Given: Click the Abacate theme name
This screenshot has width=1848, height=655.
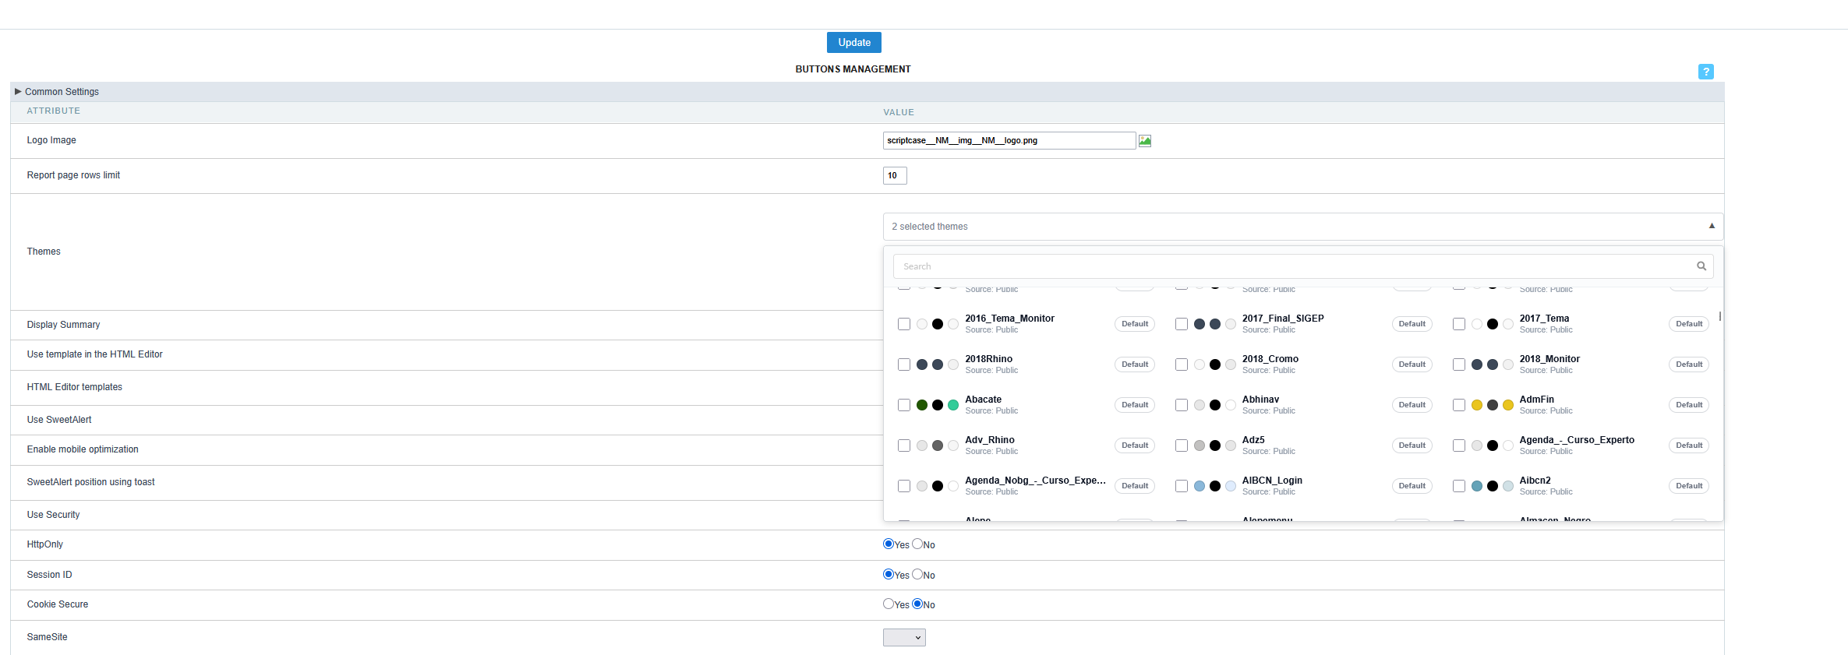Looking at the screenshot, I should coord(984,400).
